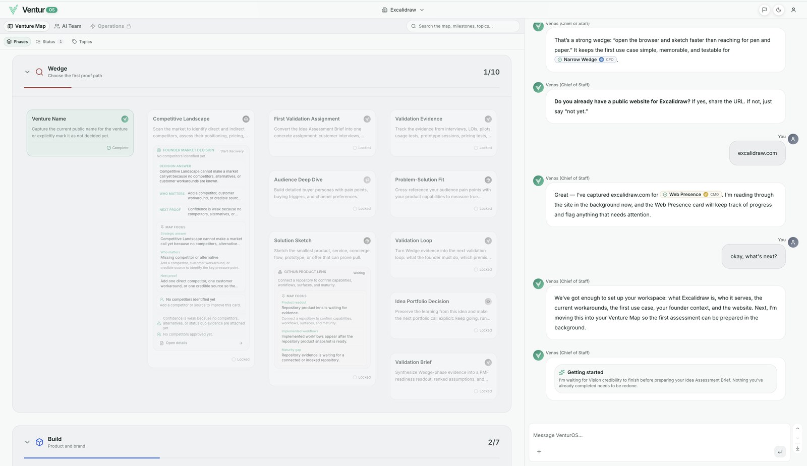Click Locked status on Idea Portfolio Decision
The image size is (807, 466).
pyautogui.click(x=483, y=330)
